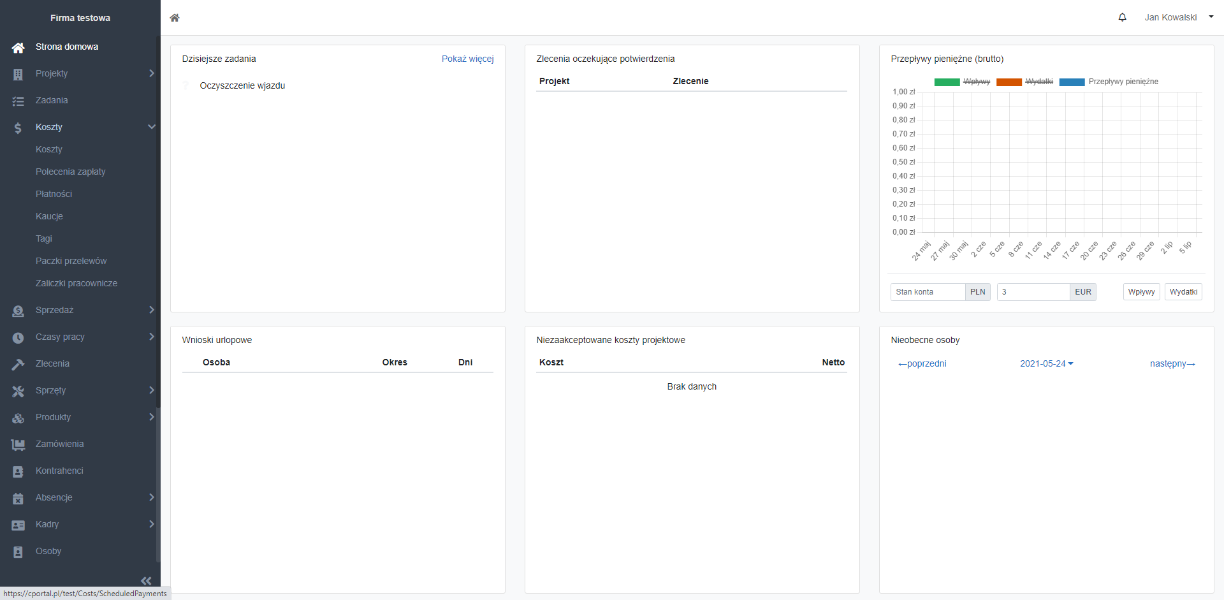Open Polecenia zapłaty submenu item

71,172
